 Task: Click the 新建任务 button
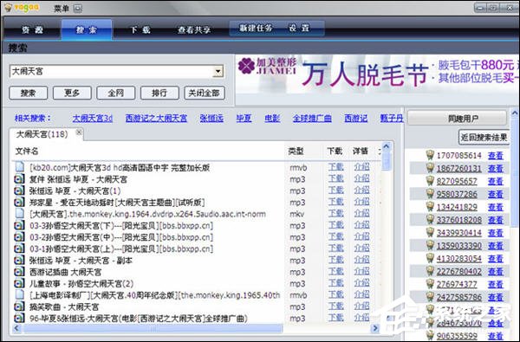[x=256, y=29]
